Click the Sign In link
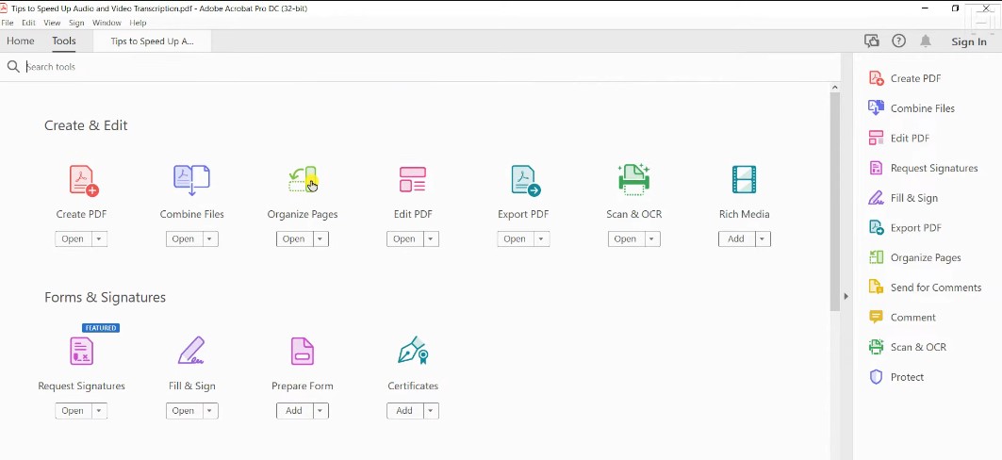Screen dimensions: 1002x460 coord(969,41)
